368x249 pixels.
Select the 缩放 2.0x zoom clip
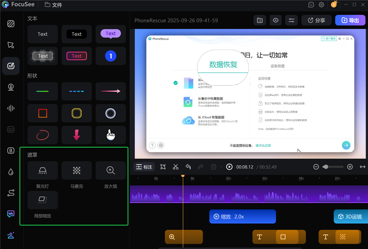(x=242, y=216)
